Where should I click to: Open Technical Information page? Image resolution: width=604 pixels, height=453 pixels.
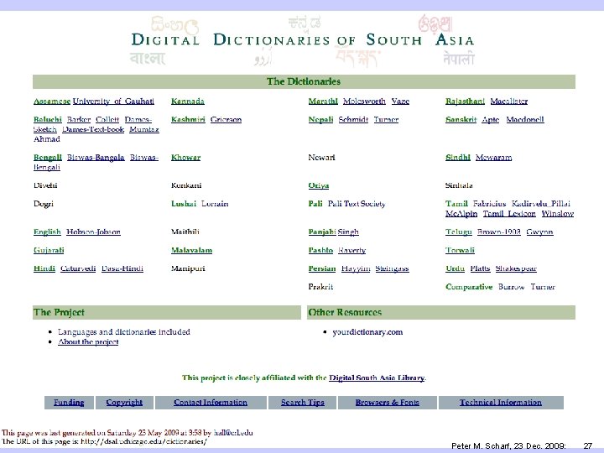[501, 403]
